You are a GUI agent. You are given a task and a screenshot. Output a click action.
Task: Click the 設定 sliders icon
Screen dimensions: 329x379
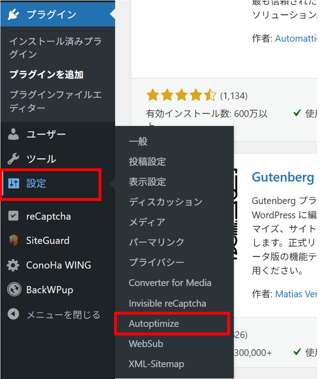point(13,183)
